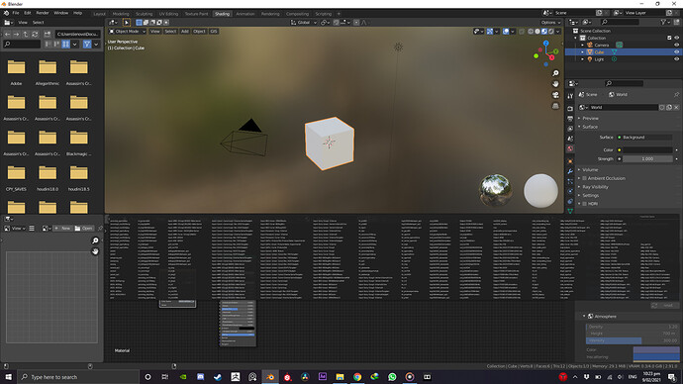Open the viewport Add menu

coord(185,32)
